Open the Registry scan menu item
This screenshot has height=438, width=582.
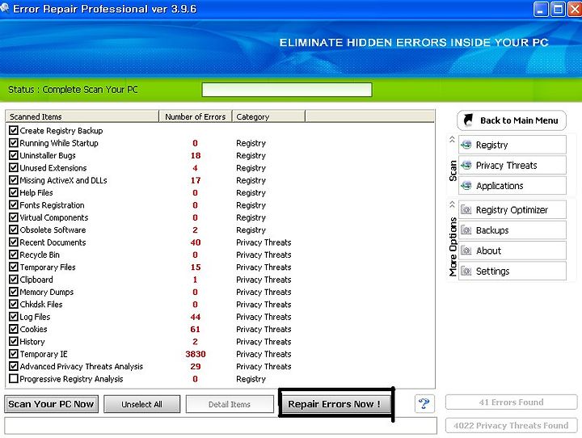tap(512, 145)
